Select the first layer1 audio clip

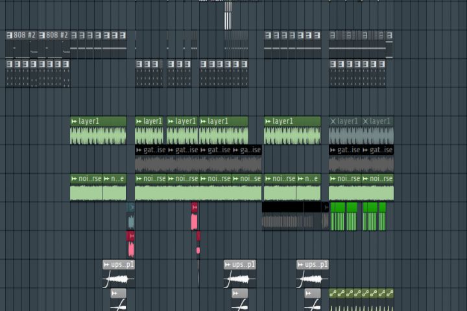click(99, 130)
